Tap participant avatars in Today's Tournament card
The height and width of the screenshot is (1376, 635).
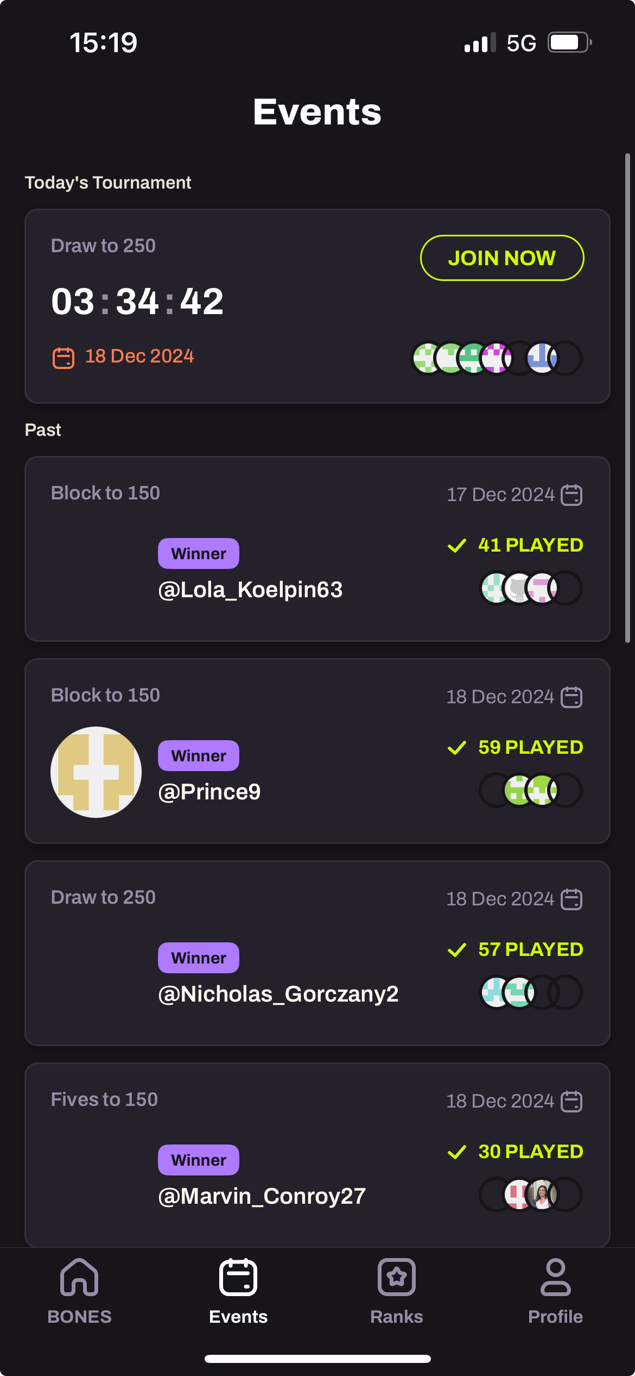(497, 358)
